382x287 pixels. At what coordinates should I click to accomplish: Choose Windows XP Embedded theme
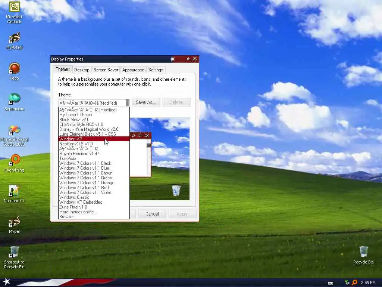94,202
